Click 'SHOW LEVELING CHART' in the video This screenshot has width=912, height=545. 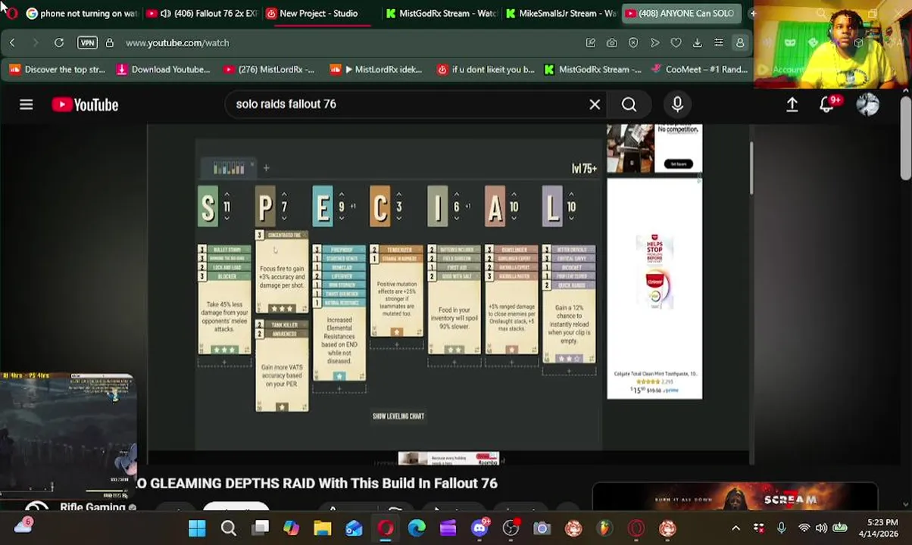[x=398, y=416]
